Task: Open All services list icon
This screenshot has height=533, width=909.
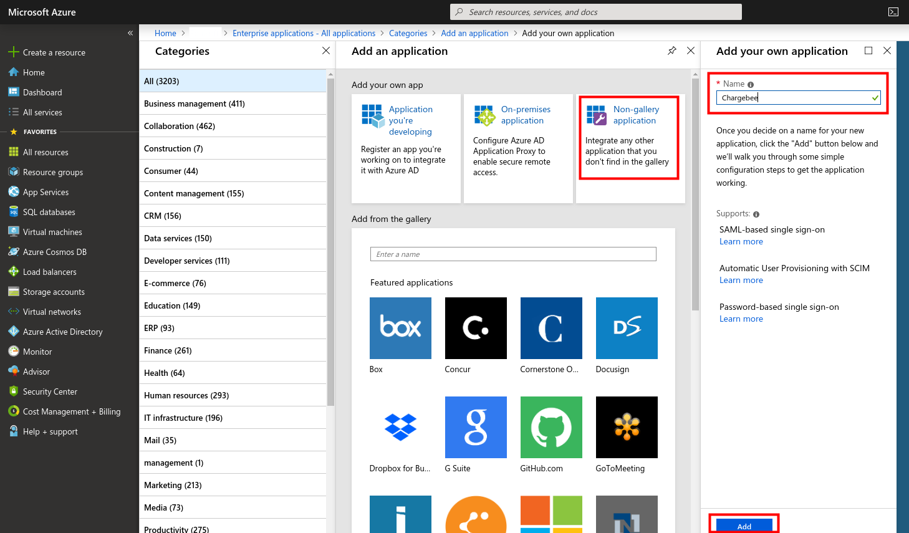Action: [x=14, y=112]
